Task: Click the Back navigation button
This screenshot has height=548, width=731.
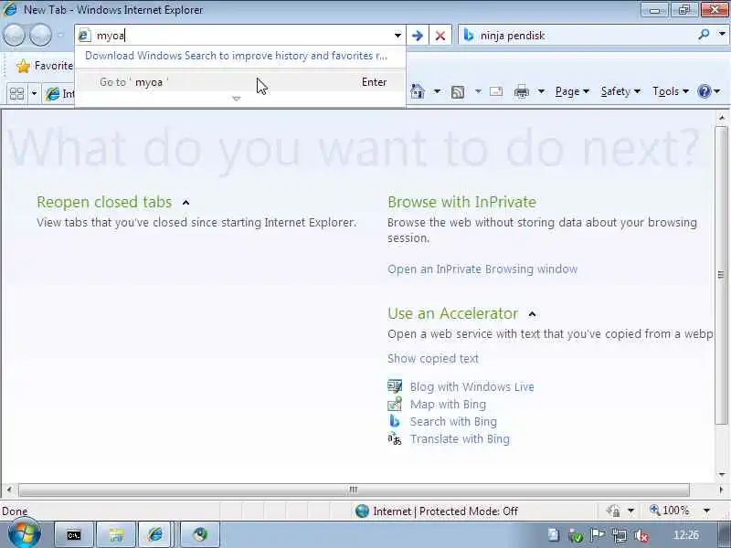Action: [x=14, y=36]
